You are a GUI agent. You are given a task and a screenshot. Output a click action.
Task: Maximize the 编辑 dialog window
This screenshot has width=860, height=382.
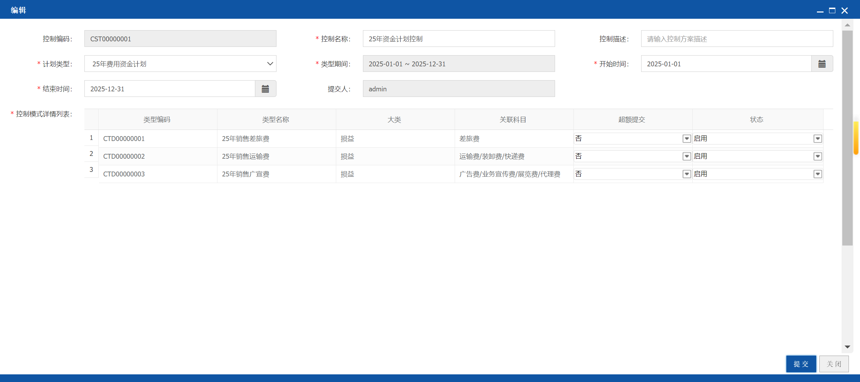(832, 11)
